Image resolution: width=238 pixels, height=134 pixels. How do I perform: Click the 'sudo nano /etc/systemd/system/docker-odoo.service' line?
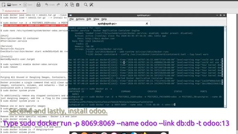coord(34,31)
